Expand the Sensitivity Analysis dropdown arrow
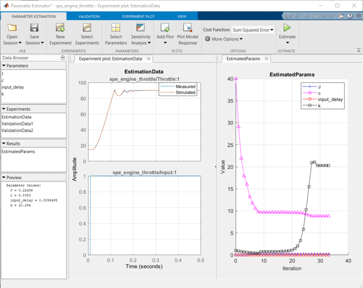This screenshot has height=288, width=363. tap(149, 43)
